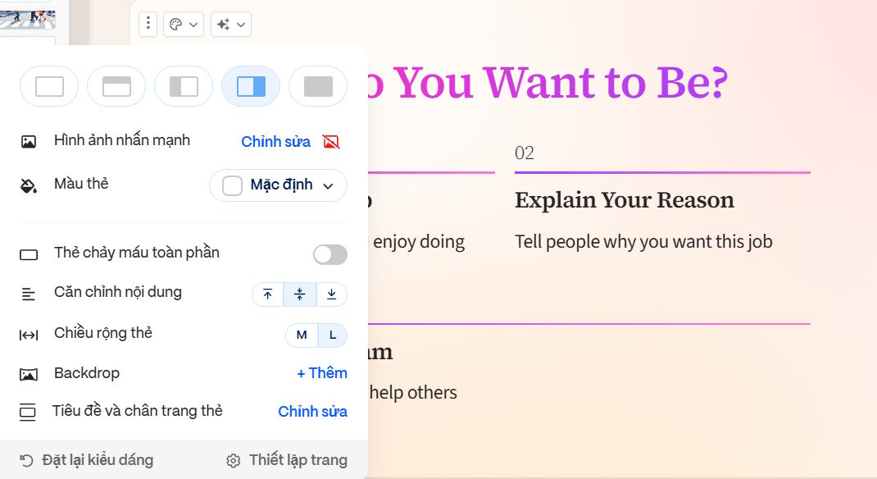Set card width to M

point(302,335)
